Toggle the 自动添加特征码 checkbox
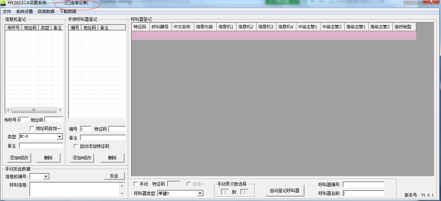Image resolution: width=441 pixels, height=201 pixels. tap(76, 146)
